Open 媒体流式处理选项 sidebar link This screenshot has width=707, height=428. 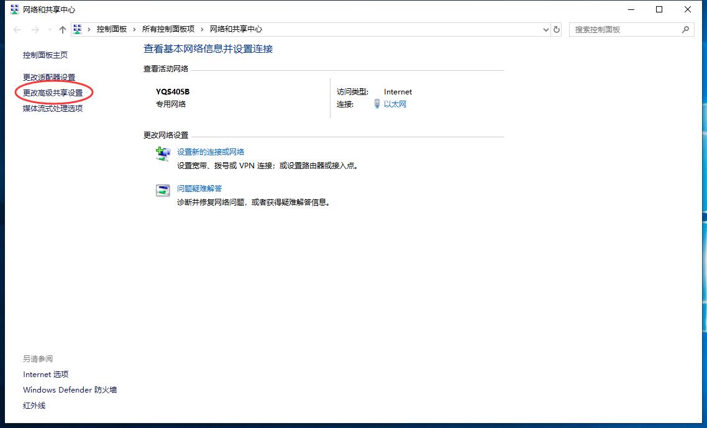53,108
